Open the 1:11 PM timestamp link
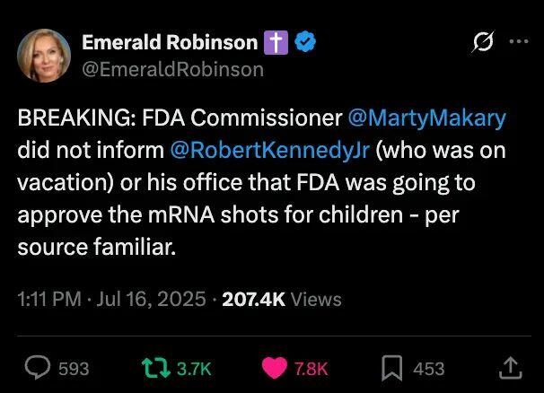 pos(49,299)
